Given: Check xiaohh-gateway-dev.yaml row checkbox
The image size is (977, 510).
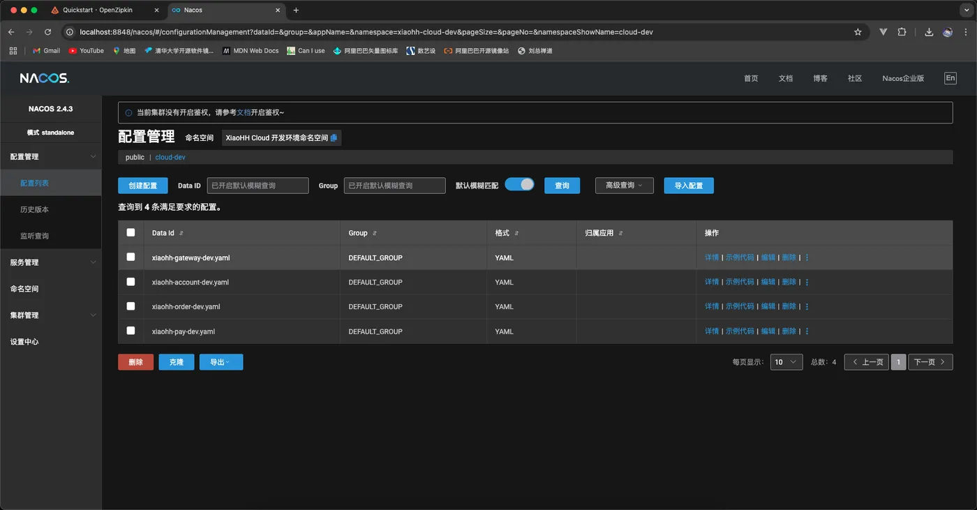Looking at the screenshot, I should 130,257.
